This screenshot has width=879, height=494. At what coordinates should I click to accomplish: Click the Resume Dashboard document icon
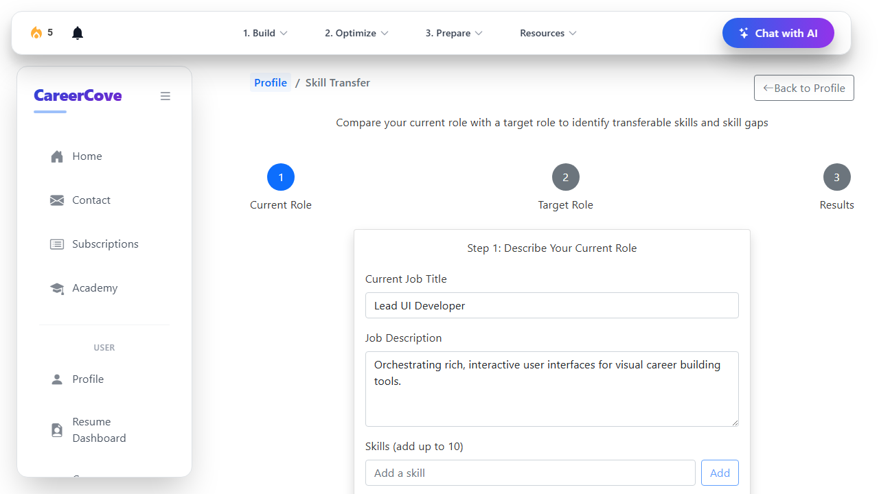click(x=57, y=430)
